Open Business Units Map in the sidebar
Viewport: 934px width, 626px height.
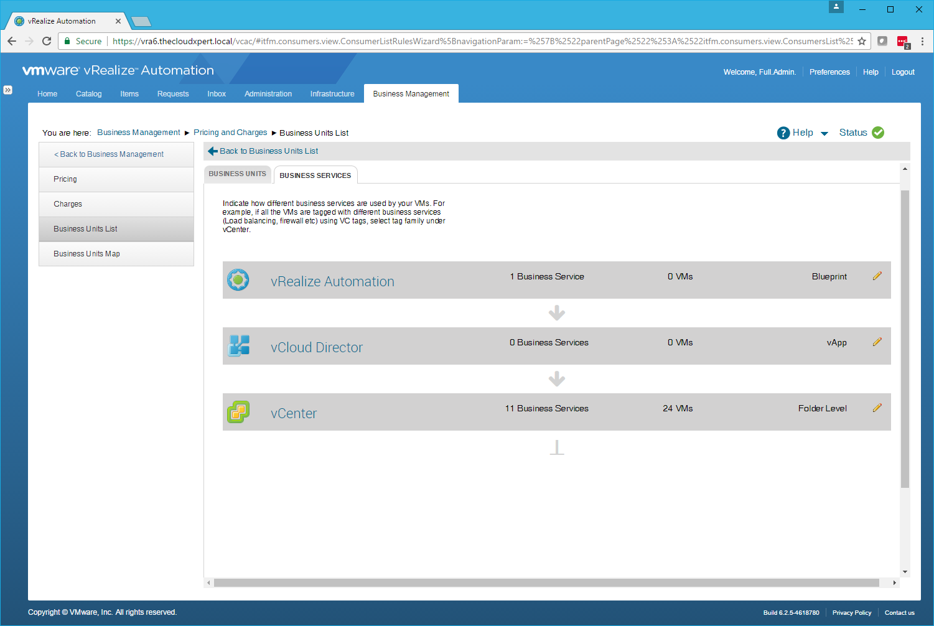pyautogui.click(x=86, y=254)
